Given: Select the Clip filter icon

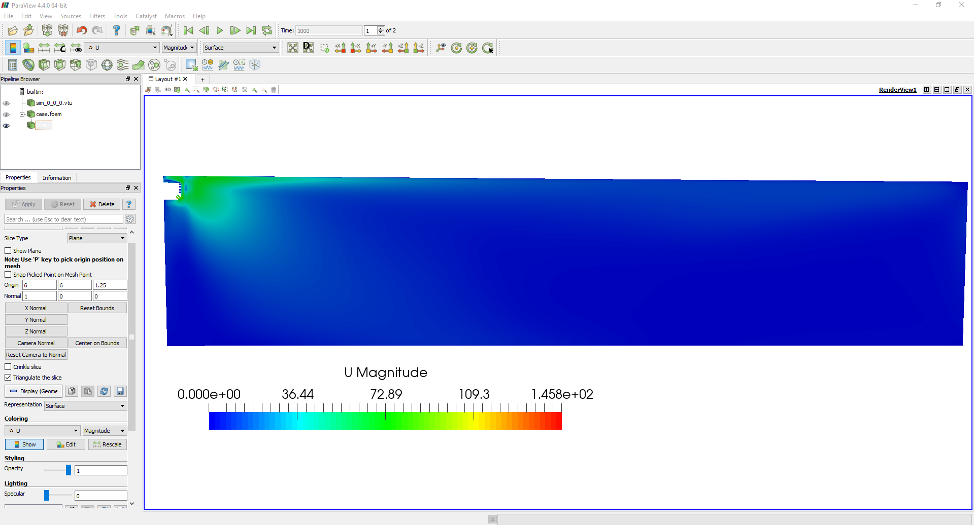Looking at the screenshot, I should click(x=44, y=65).
